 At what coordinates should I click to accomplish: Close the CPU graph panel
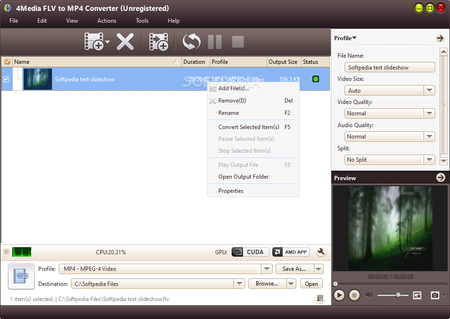tap(6, 252)
